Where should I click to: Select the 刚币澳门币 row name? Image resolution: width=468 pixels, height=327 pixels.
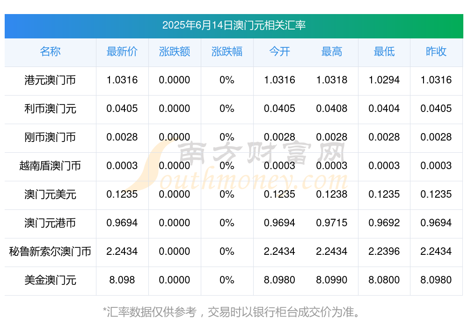tap(50, 137)
